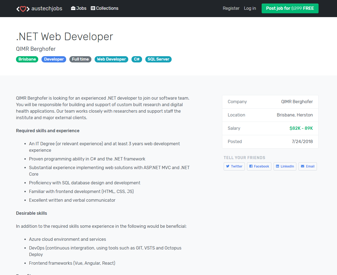Click the austechjobs heart logo icon
This screenshot has height=275, width=337.
[23, 8]
